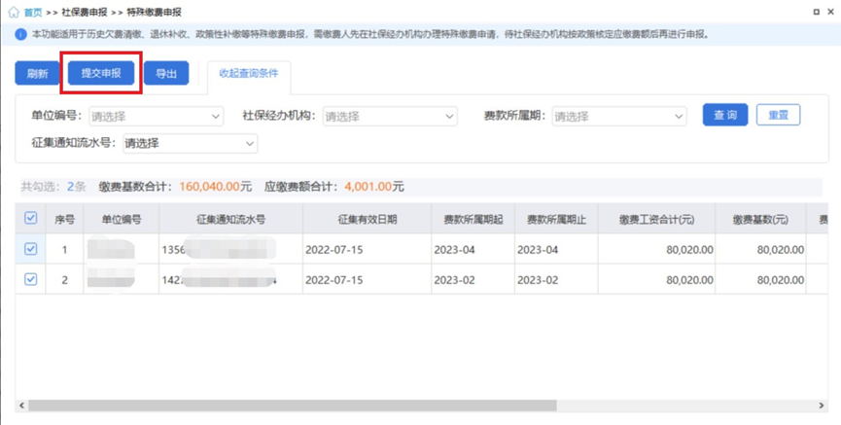Go to 社保费申报 breadcrumb
Screen dimensions: 841x425
tap(85, 12)
